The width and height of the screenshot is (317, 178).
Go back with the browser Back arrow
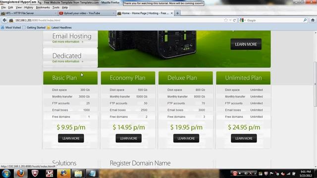pos(4,20)
